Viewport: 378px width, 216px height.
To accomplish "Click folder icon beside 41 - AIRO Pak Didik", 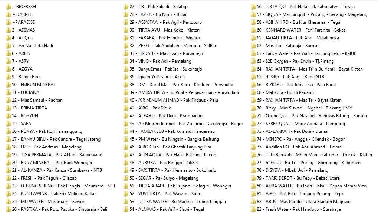I will click(126, 108).
